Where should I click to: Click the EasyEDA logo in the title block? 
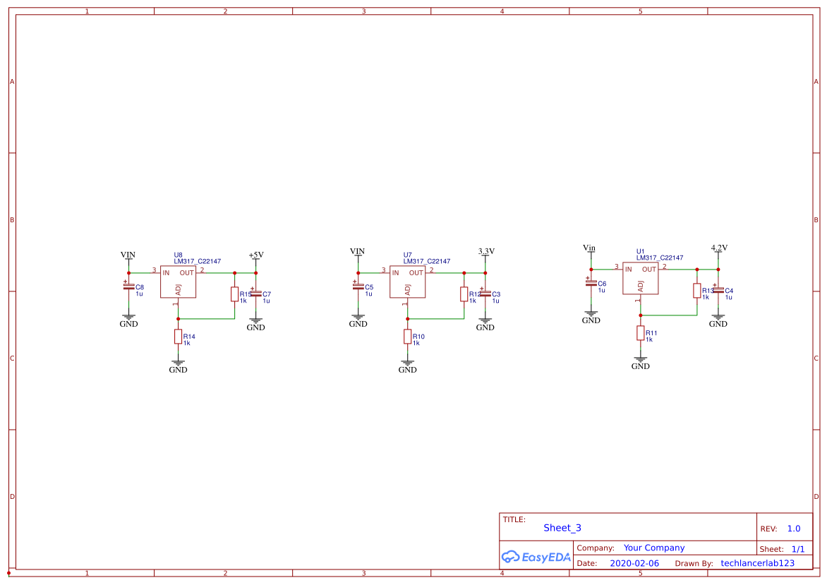pyautogui.click(x=535, y=557)
